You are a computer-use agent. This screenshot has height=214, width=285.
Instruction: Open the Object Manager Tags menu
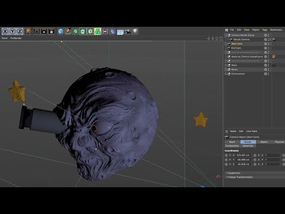(x=265, y=30)
